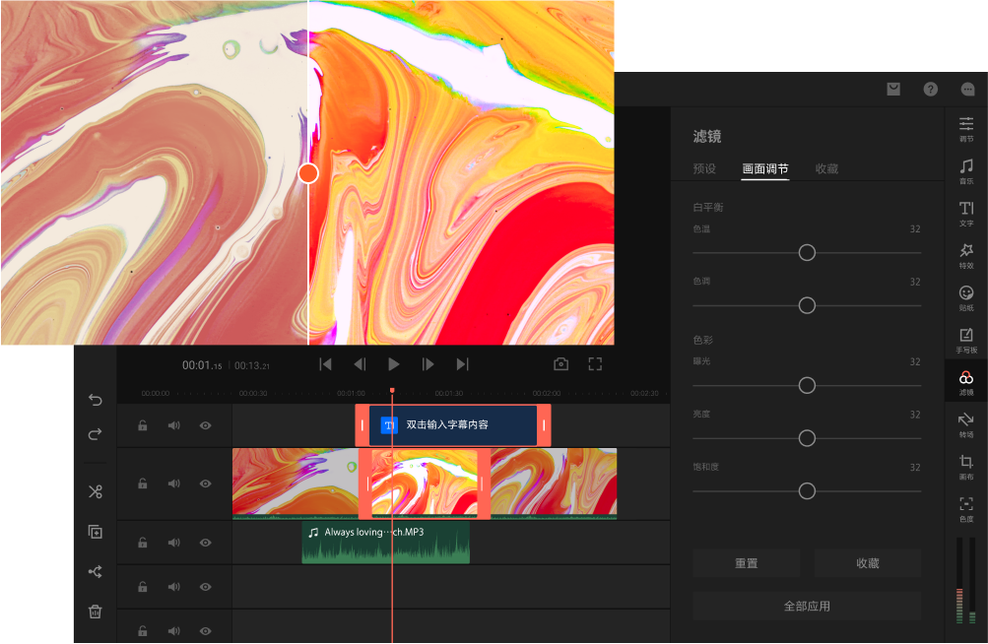Click the undo arrow icon

point(96,399)
